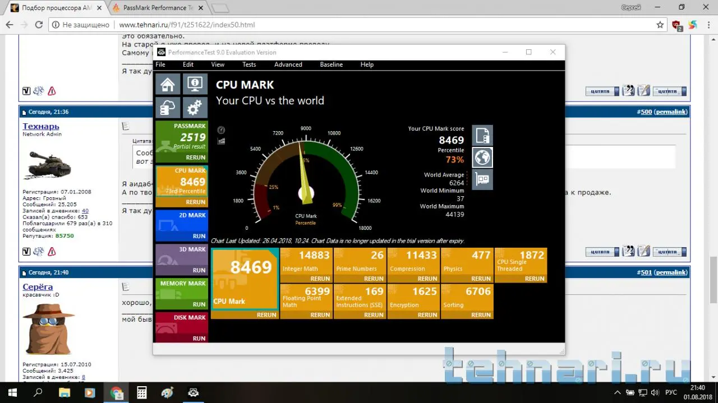The height and width of the screenshot is (403, 718).
Task: Open the File menu in PerformanceTest
Action: [160, 64]
